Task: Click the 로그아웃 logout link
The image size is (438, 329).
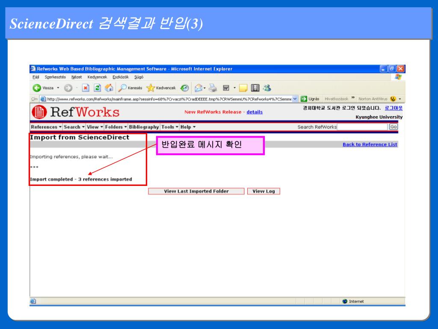Action: click(394, 108)
